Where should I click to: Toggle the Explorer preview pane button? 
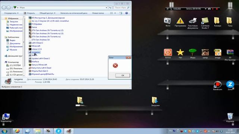click(x=121, y=13)
